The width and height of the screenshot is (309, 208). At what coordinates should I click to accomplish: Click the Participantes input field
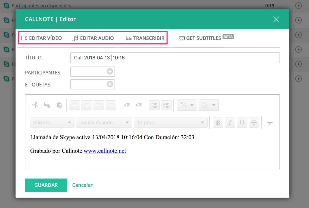pos(92,71)
